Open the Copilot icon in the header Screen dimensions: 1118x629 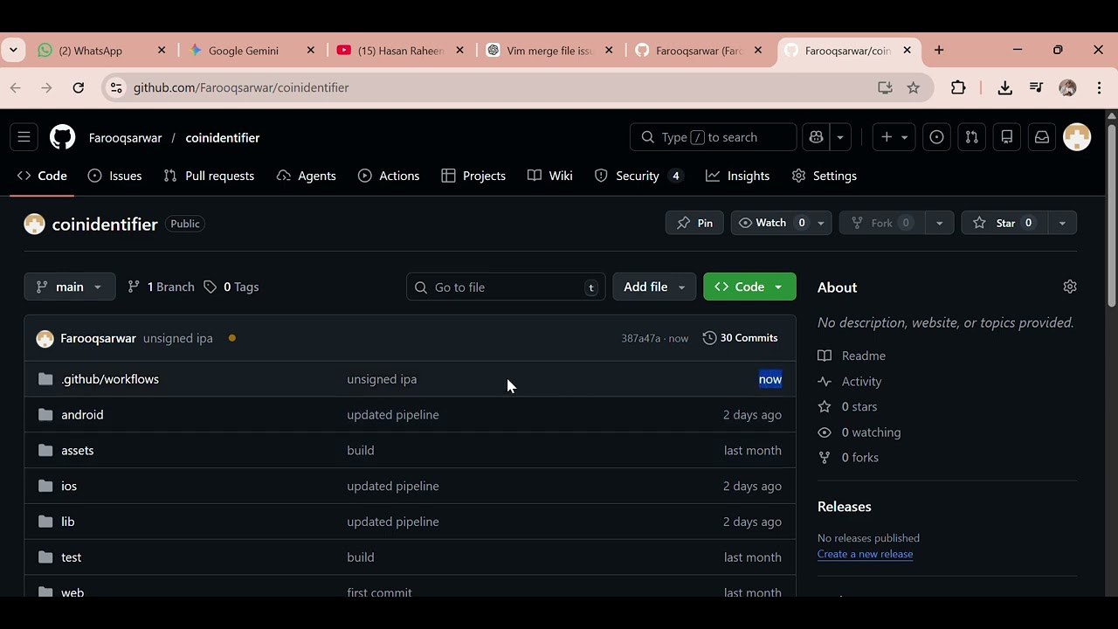tap(817, 137)
